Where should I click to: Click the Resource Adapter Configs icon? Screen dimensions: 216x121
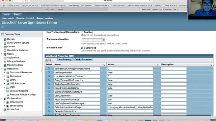tap(8, 95)
